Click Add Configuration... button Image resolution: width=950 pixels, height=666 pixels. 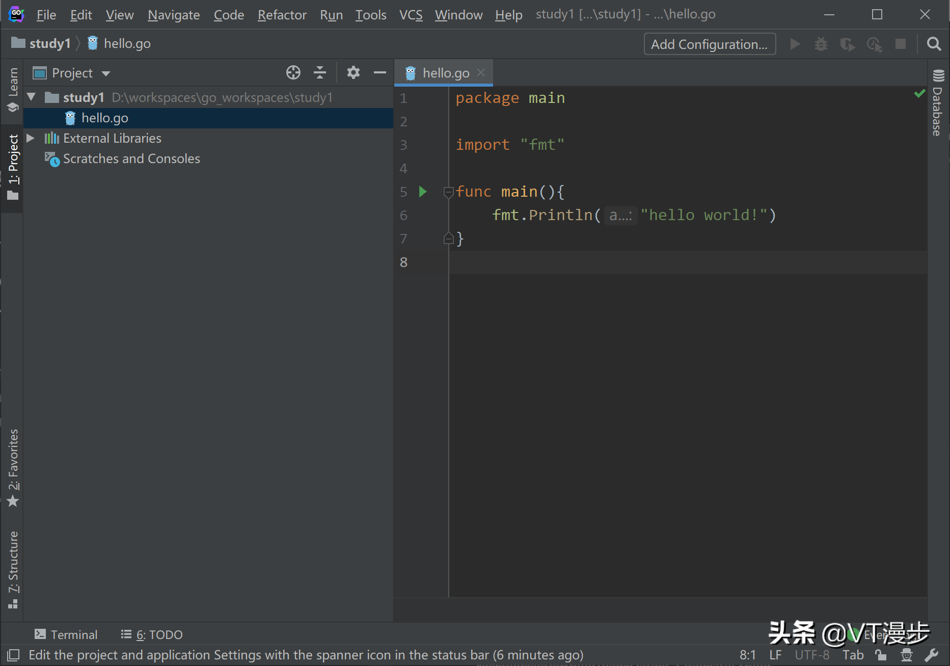(710, 44)
